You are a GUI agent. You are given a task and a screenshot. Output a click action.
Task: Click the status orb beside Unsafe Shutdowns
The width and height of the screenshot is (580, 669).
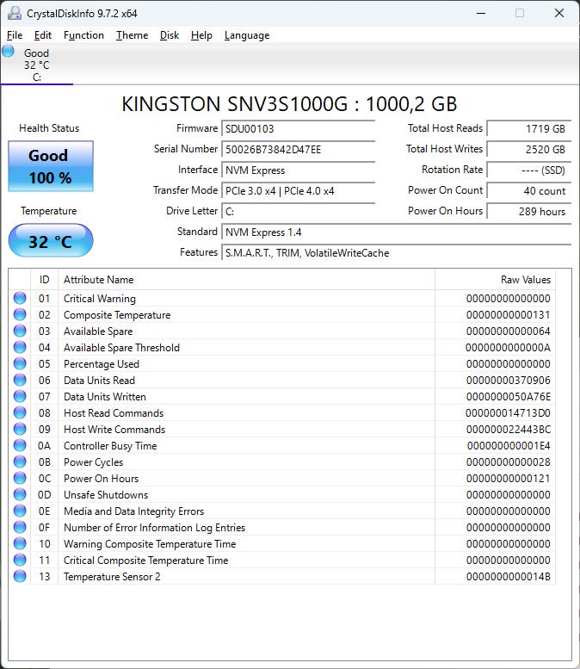(x=20, y=495)
